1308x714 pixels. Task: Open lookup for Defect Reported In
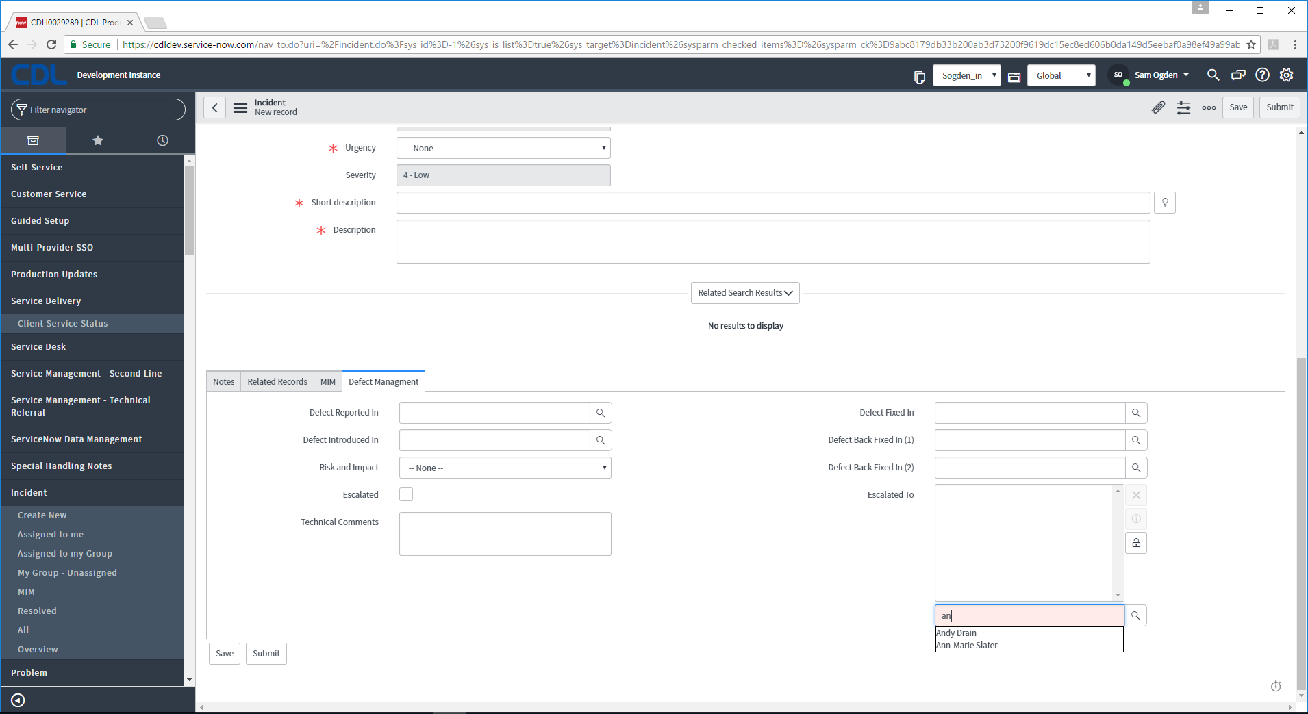(601, 413)
